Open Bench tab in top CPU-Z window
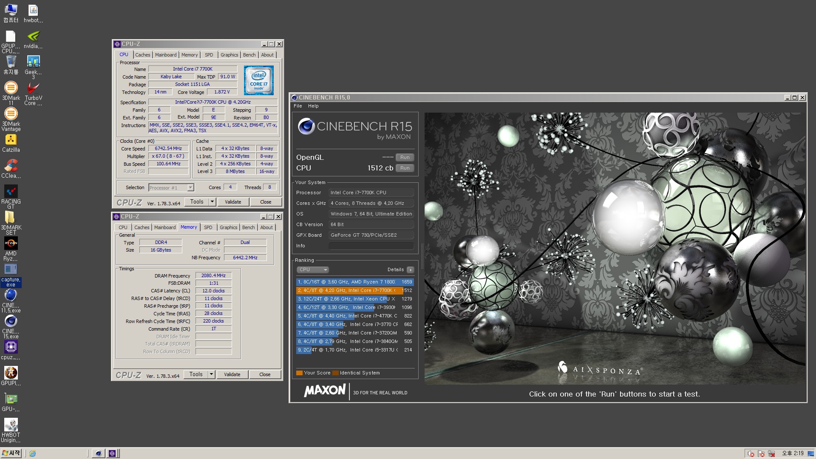This screenshot has height=459, width=816. (249, 55)
